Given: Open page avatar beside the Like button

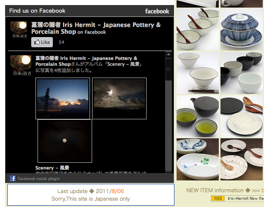Looking at the screenshot, I should click(19, 30).
